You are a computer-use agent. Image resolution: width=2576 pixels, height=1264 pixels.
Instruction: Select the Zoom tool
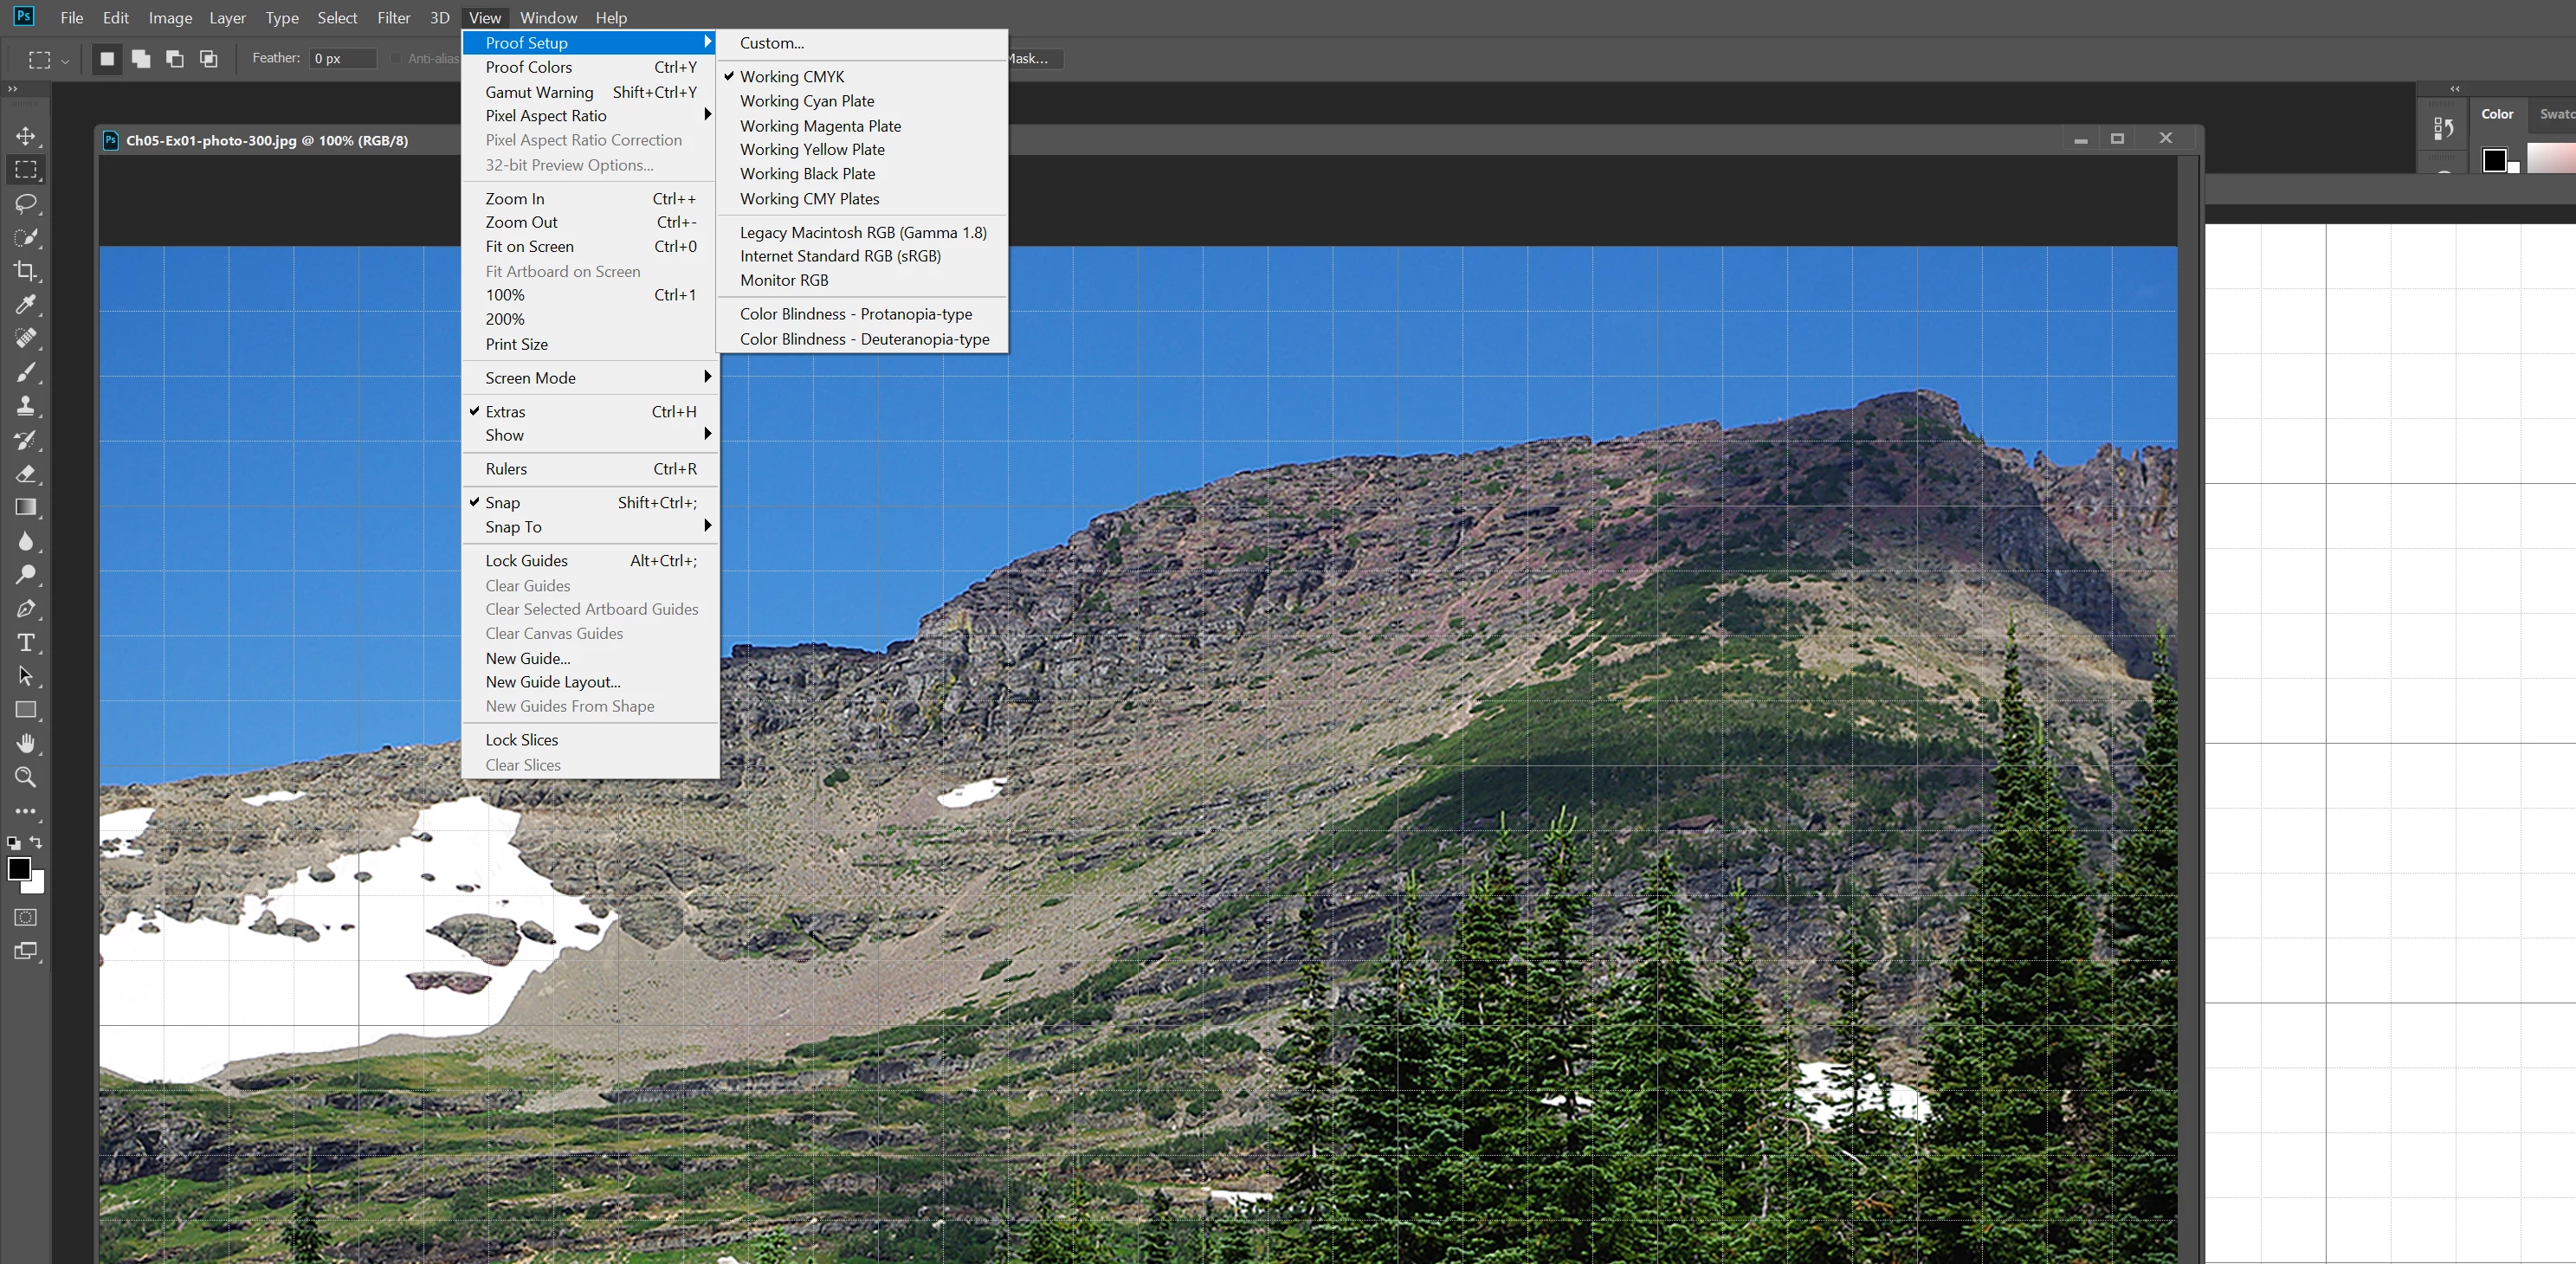pos(26,777)
